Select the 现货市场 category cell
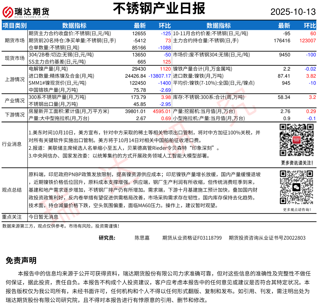The width and height of the screenshot is (318, 304). pos(14,58)
